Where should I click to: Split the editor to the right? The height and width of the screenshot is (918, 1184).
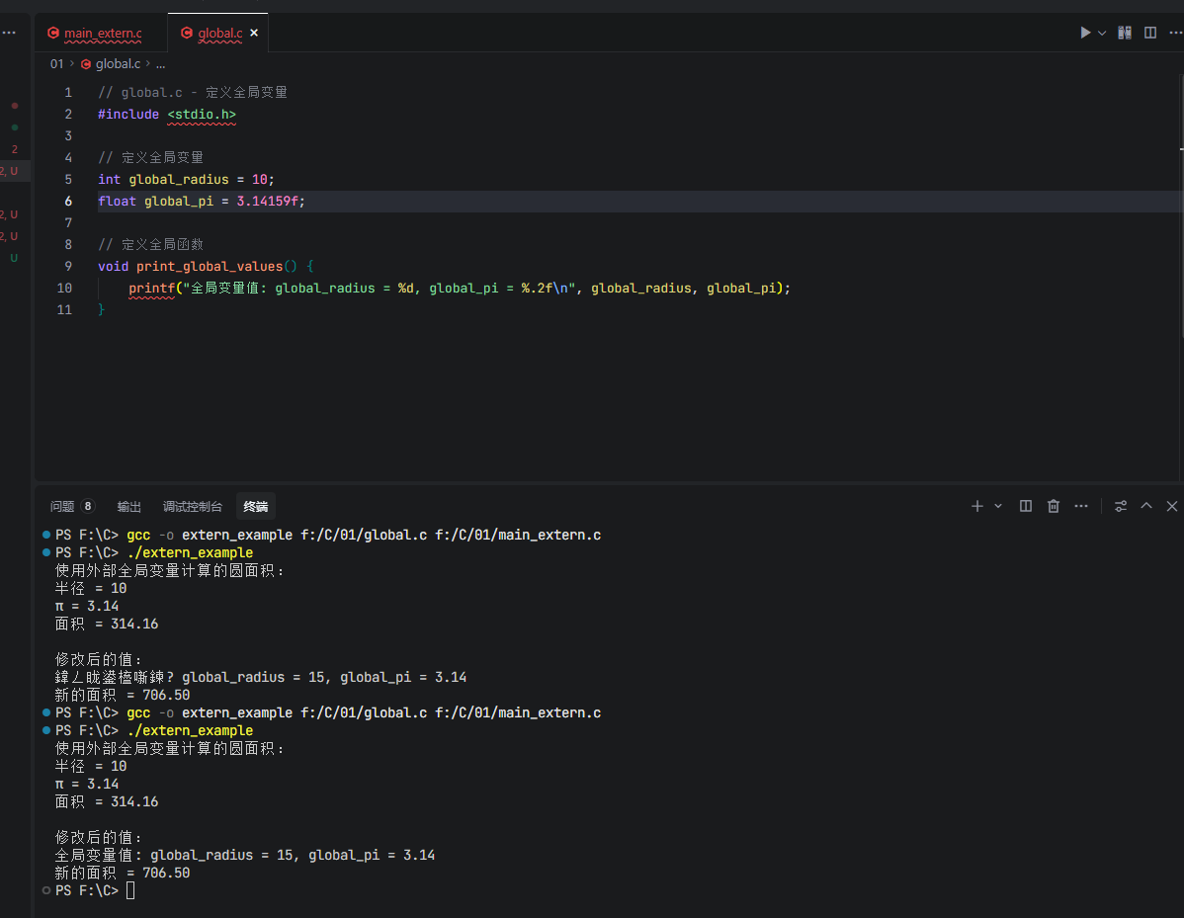pos(1150,33)
